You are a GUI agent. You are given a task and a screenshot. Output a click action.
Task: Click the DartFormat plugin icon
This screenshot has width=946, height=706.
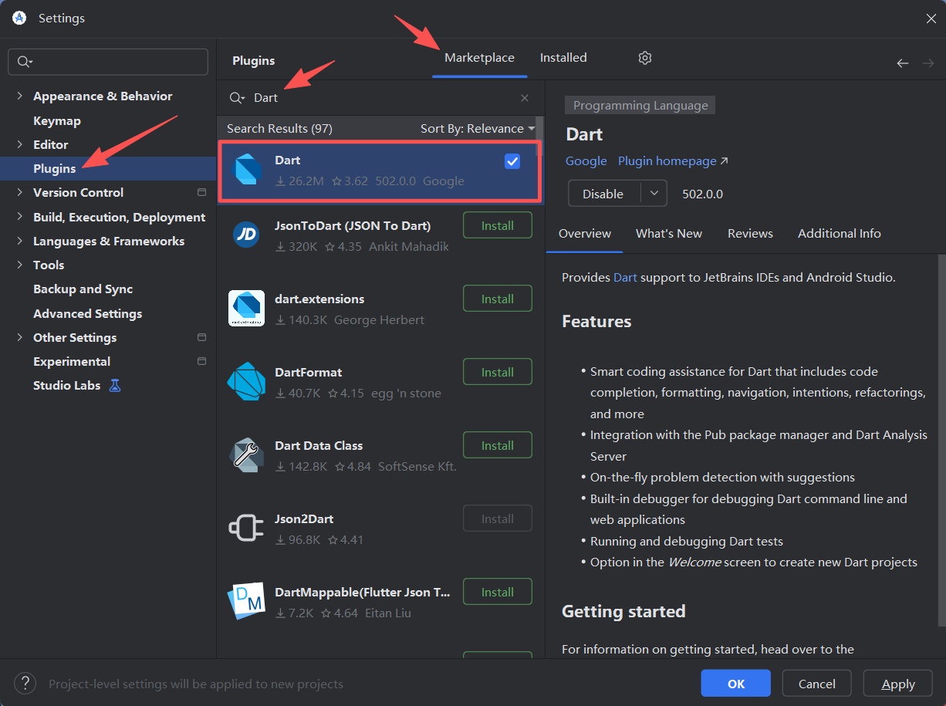[247, 381]
